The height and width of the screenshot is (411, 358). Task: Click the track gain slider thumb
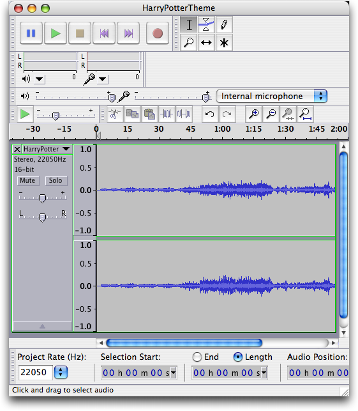42,198
